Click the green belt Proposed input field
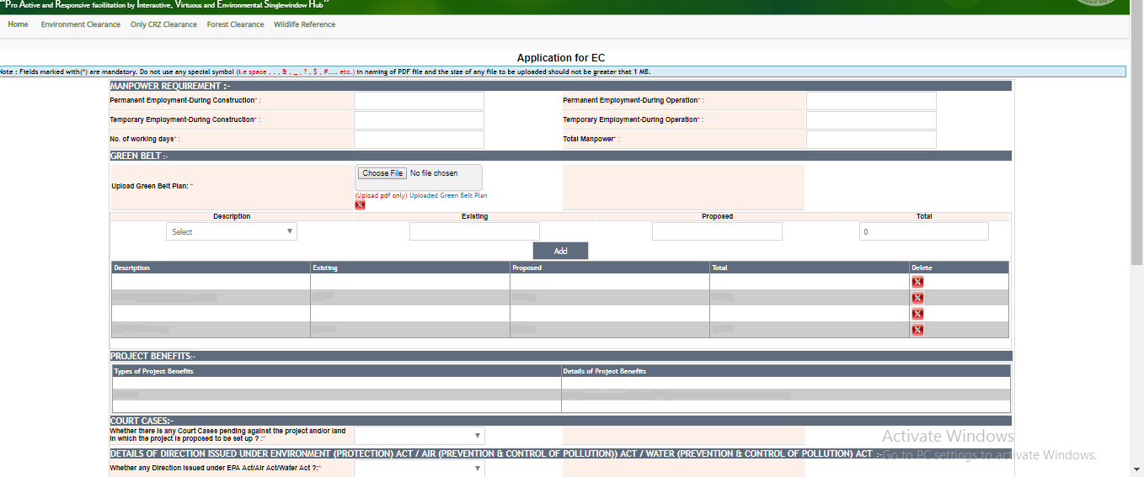Viewport: 1144px width, 477px height. coord(717,232)
